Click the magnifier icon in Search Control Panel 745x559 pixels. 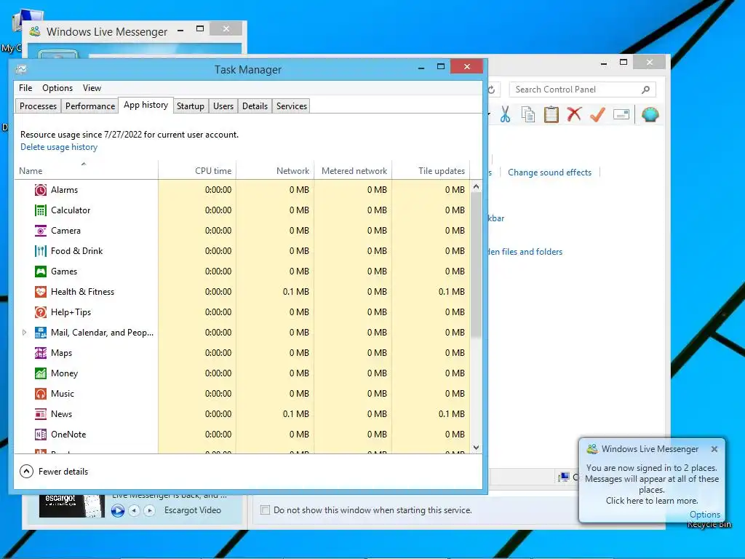point(646,90)
